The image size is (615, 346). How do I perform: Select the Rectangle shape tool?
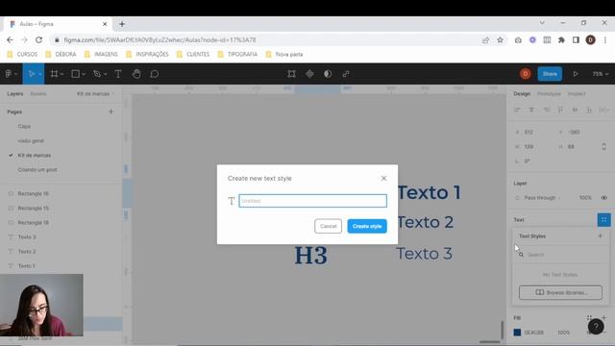75,74
